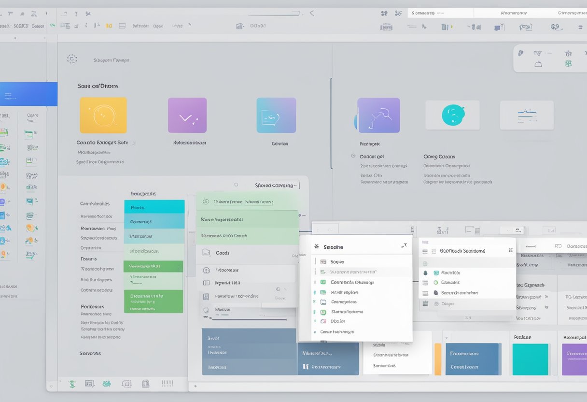Pick the teal swatch card at bottom right

(530, 359)
